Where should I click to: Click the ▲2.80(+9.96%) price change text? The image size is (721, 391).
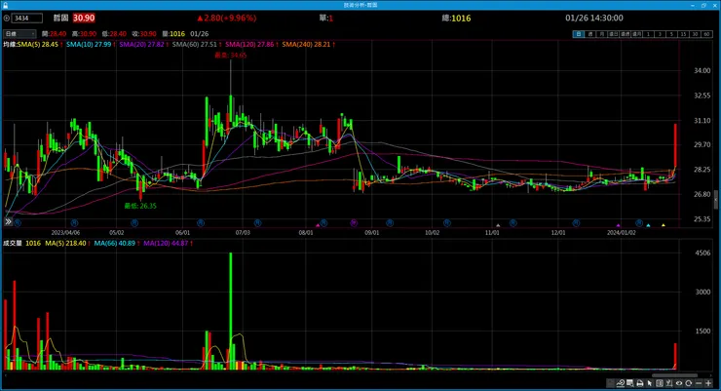coord(227,18)
